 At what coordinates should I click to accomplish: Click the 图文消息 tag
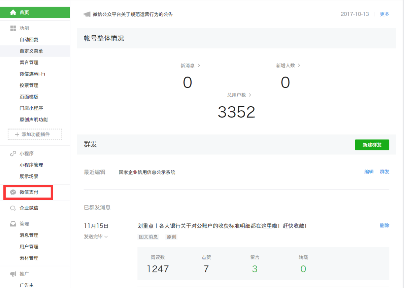click(x=148, y=237)
